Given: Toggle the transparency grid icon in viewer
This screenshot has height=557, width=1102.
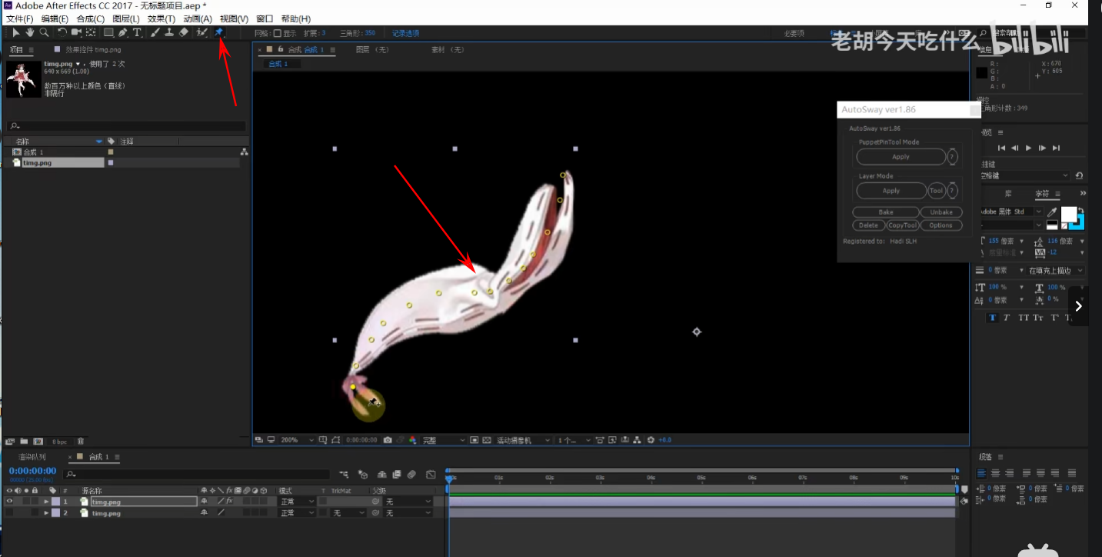Looking at the screenshot, I should [x=487, y=440].
